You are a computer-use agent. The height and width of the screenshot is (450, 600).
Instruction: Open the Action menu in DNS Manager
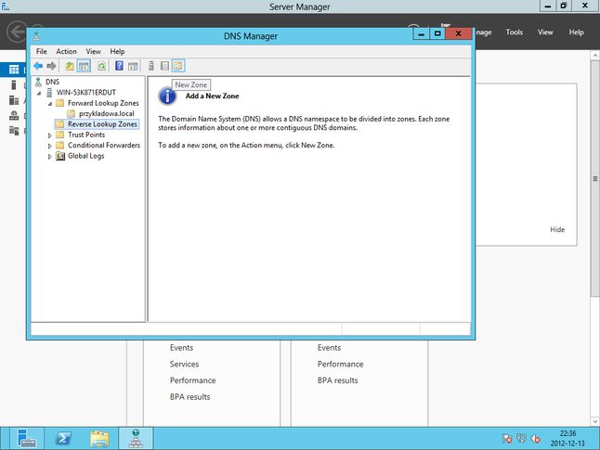pyautogui.click(x=66, y=51)
